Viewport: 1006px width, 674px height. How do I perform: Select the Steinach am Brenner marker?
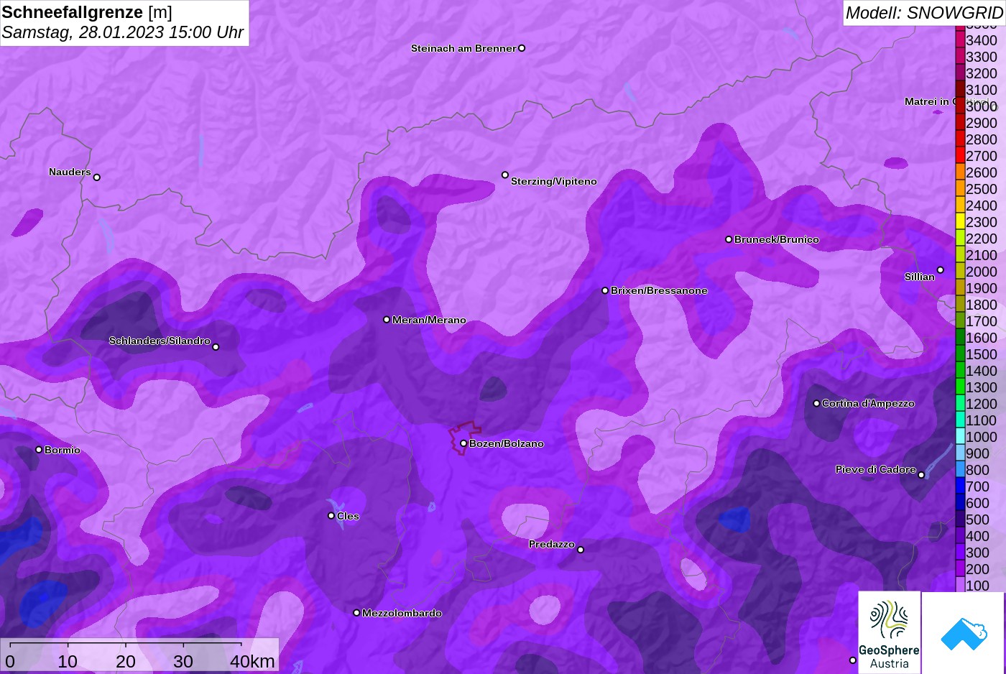[522, 48]
